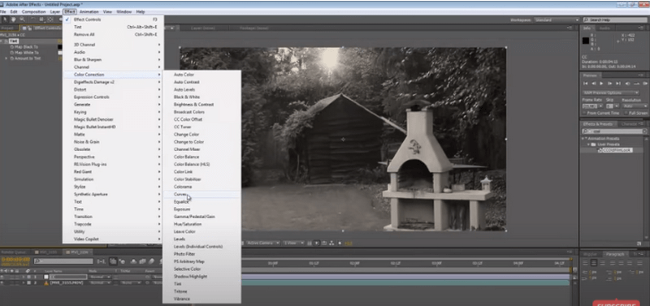Switch to the Audio panel tab
The image size is (650, 306).
click(604, 28)
